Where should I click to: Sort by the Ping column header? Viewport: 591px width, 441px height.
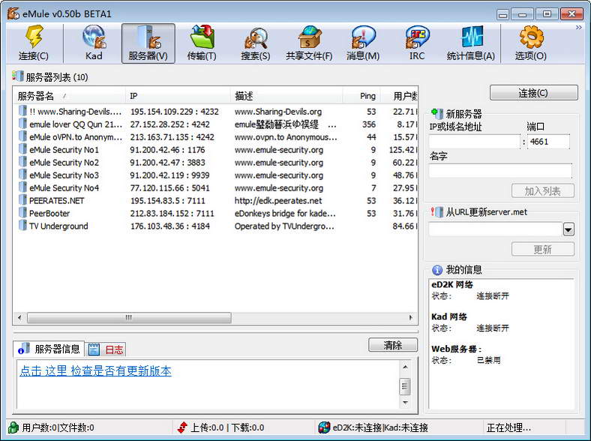click(361, 96)
